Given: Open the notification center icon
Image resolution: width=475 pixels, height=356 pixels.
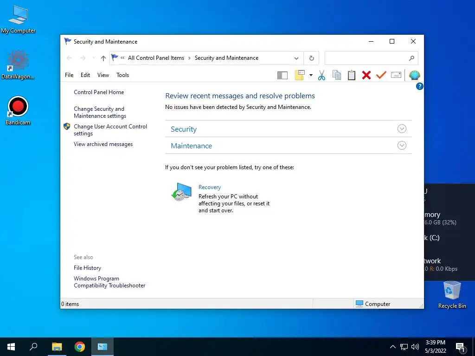Looking at the screenshot, I should [461, 347].
